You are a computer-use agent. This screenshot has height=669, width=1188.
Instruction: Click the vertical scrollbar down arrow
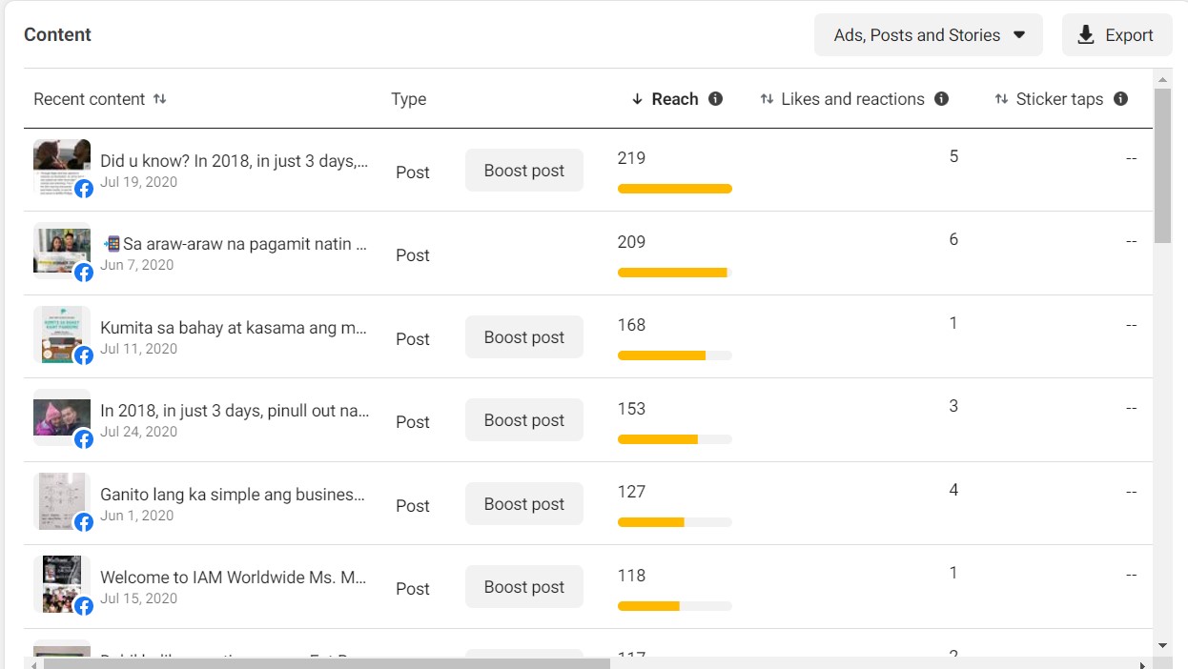[x=1162, y=645]
